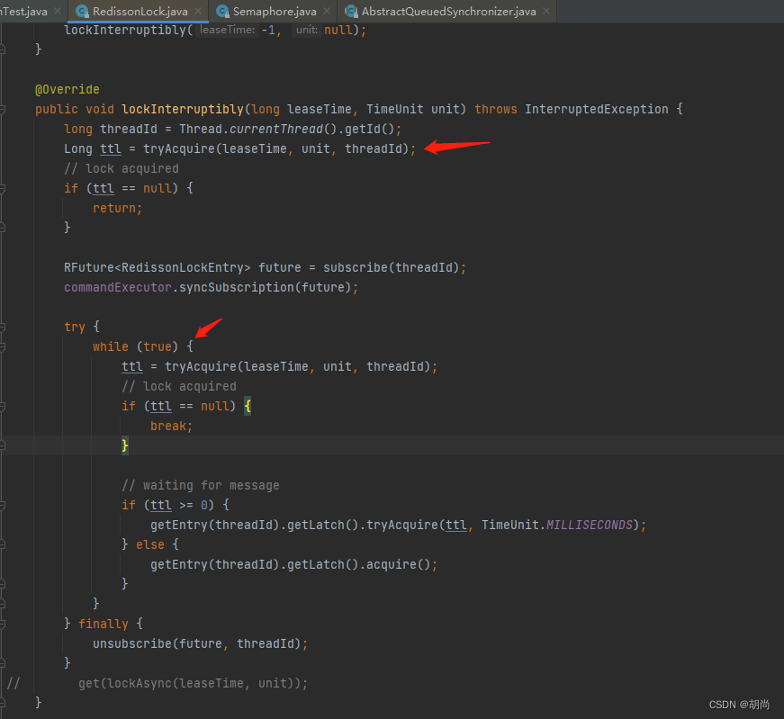The image size is (784, 719).
Task: Close the AbstractQueuedSynchronizer.java tab
Action: (546, 11)
